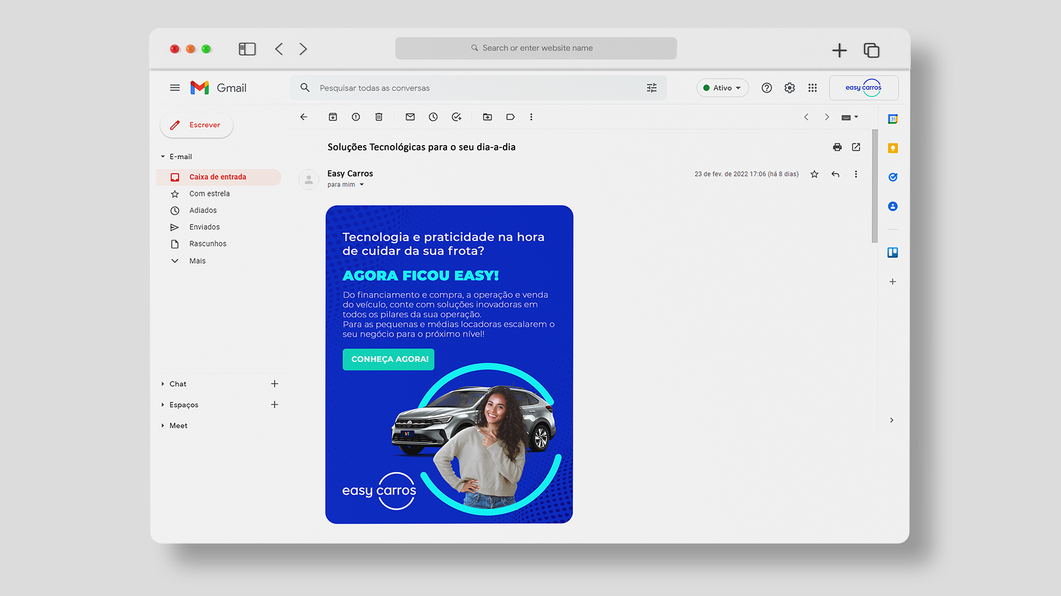Open email in a new window
The height and width of the screenshot is (596, 1061).
click(x=856, y=147)
